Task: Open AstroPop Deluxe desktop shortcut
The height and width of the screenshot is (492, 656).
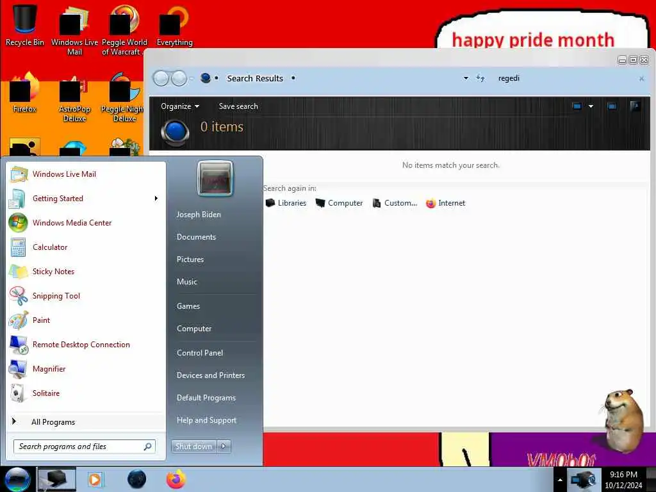Action: [x=74, y=98]
